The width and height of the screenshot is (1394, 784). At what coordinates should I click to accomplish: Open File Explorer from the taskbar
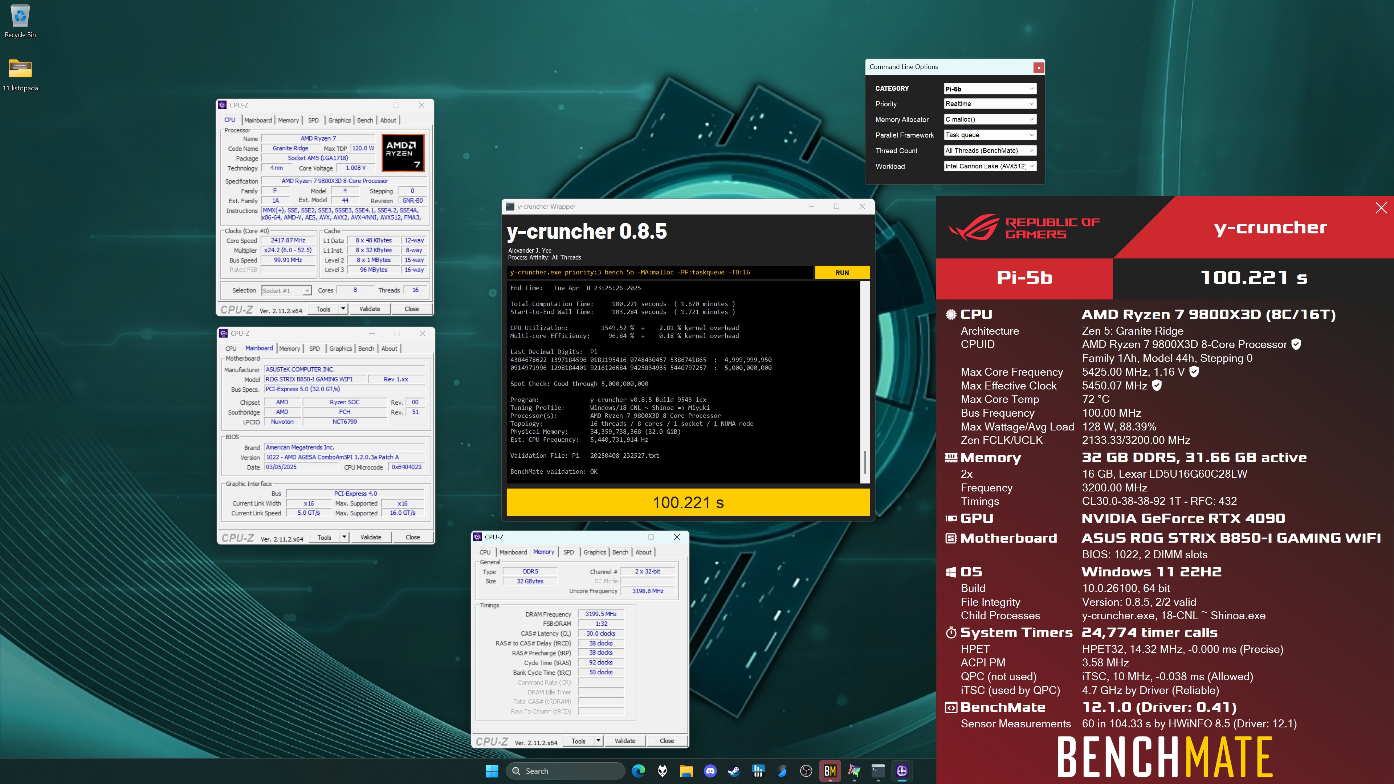[x=686, y=771]
